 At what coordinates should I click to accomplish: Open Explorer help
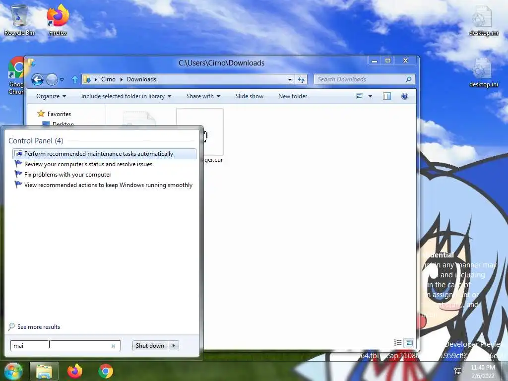click(405, 96)
